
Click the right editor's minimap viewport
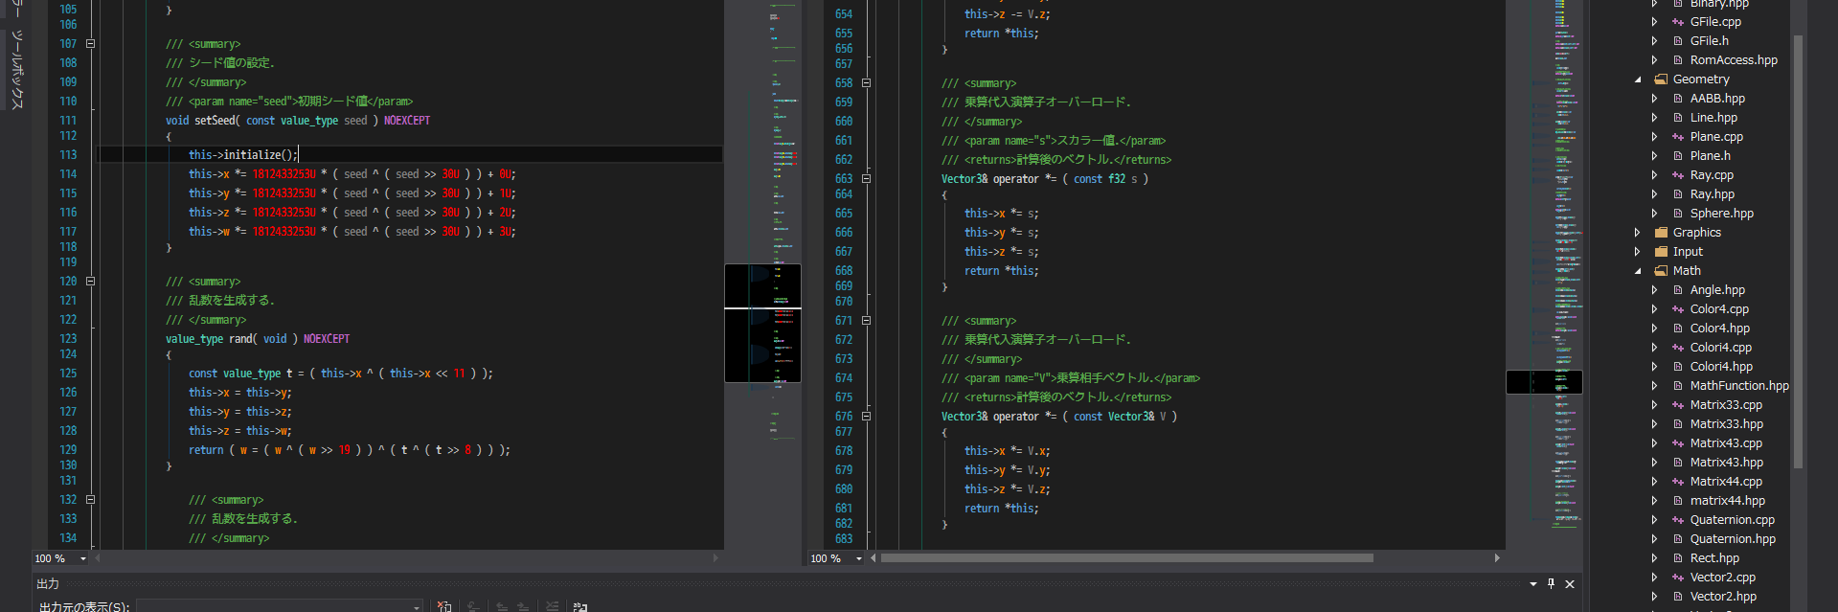1544,382
